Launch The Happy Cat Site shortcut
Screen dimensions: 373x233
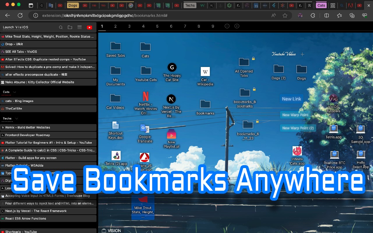tap(172, 72)
